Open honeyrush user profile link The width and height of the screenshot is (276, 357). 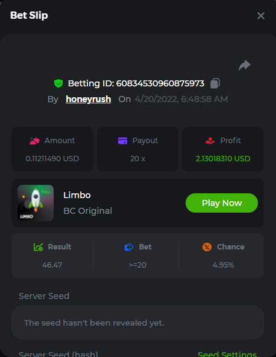click(x=89, y=99)
